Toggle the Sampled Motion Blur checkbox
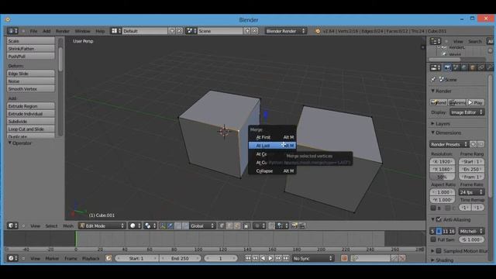The width and height of the screenshot is (496, 279). point(439,251)
